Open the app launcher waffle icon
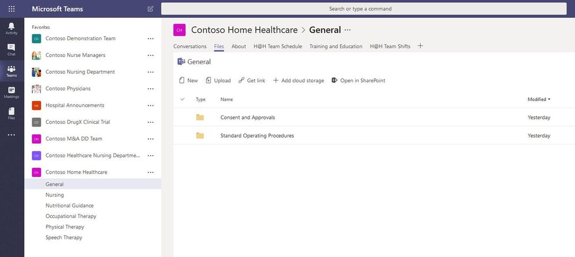This screenshot has width=575, height=257. (x=12, y=9)
